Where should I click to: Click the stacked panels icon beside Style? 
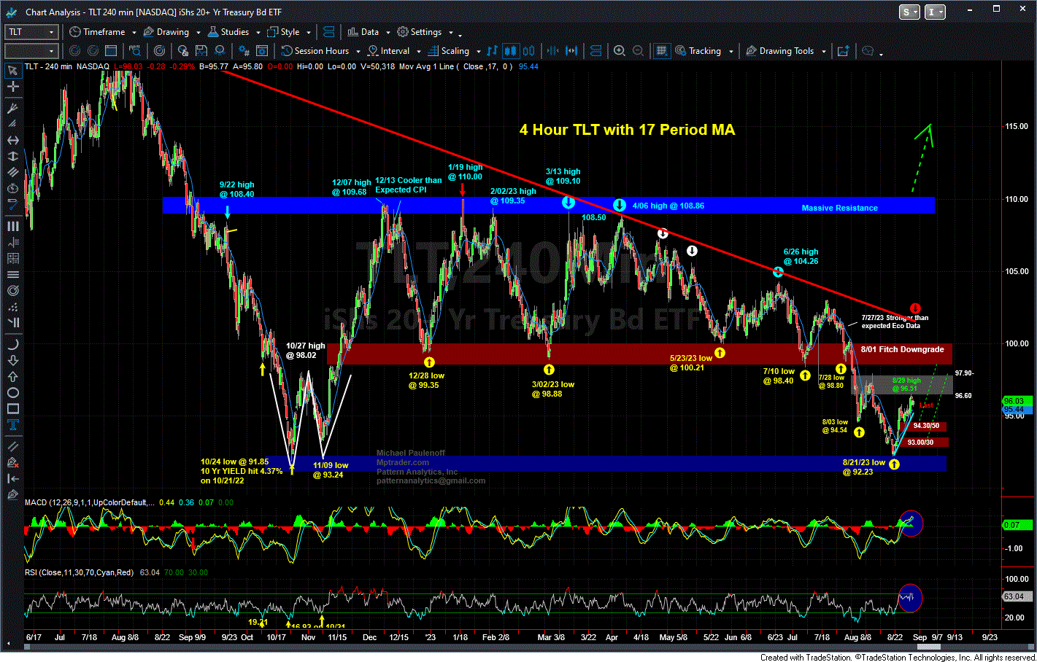[328, 32]
